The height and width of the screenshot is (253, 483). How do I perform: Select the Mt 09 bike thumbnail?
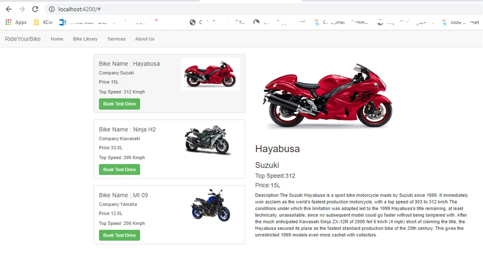(211, 205)
